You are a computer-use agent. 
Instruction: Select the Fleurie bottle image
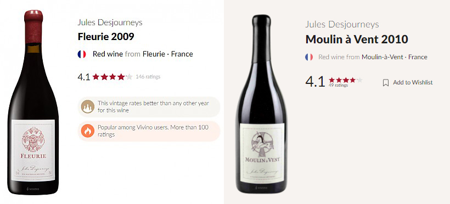[x=33, y=102]
